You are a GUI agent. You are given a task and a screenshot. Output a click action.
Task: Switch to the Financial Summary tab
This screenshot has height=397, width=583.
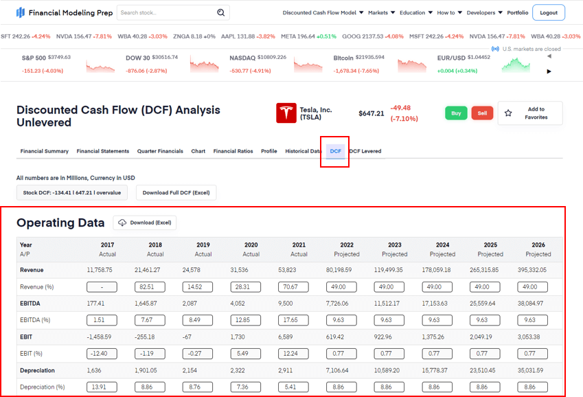click(44, 151)
